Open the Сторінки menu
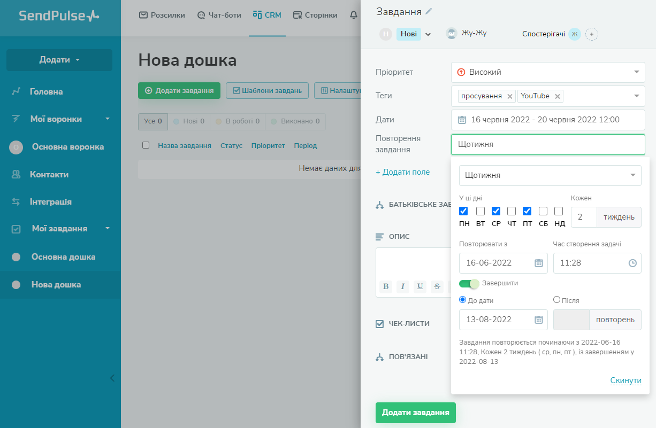The width and height of the screenshot is (656, 428). [316, 15]
